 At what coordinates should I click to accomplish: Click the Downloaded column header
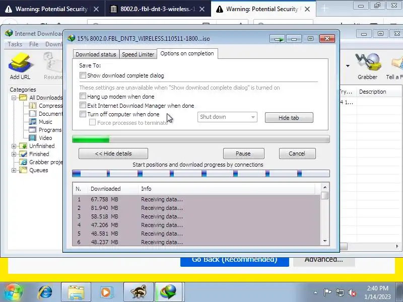click(x=113, y=189)
